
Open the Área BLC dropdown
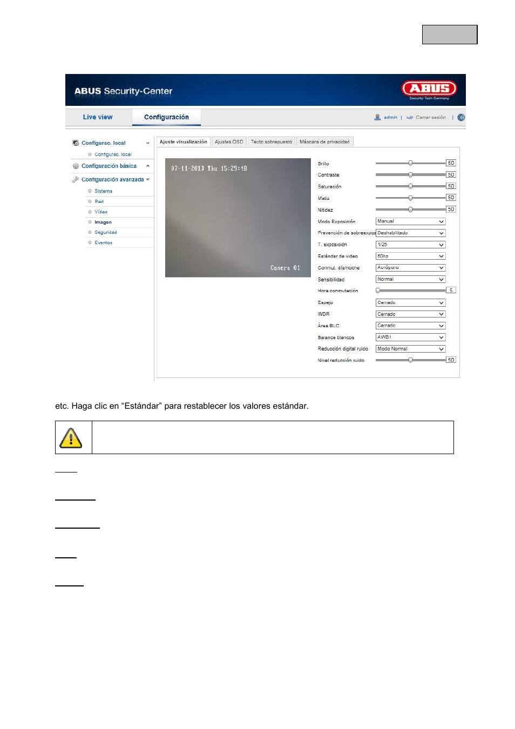(x=410, y=326)
